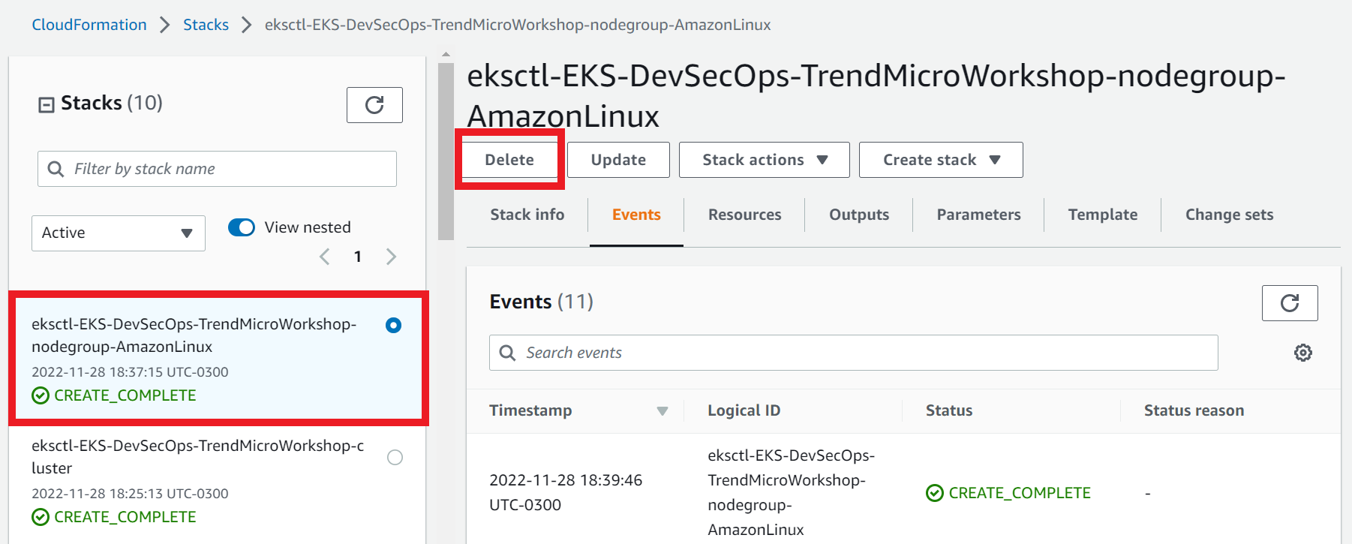Click the Logical ID column header
Image resolution: width=1352 pixels, height=544 pixels.
[744, 410]
